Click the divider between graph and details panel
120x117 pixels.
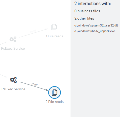[x=71, y=58]
